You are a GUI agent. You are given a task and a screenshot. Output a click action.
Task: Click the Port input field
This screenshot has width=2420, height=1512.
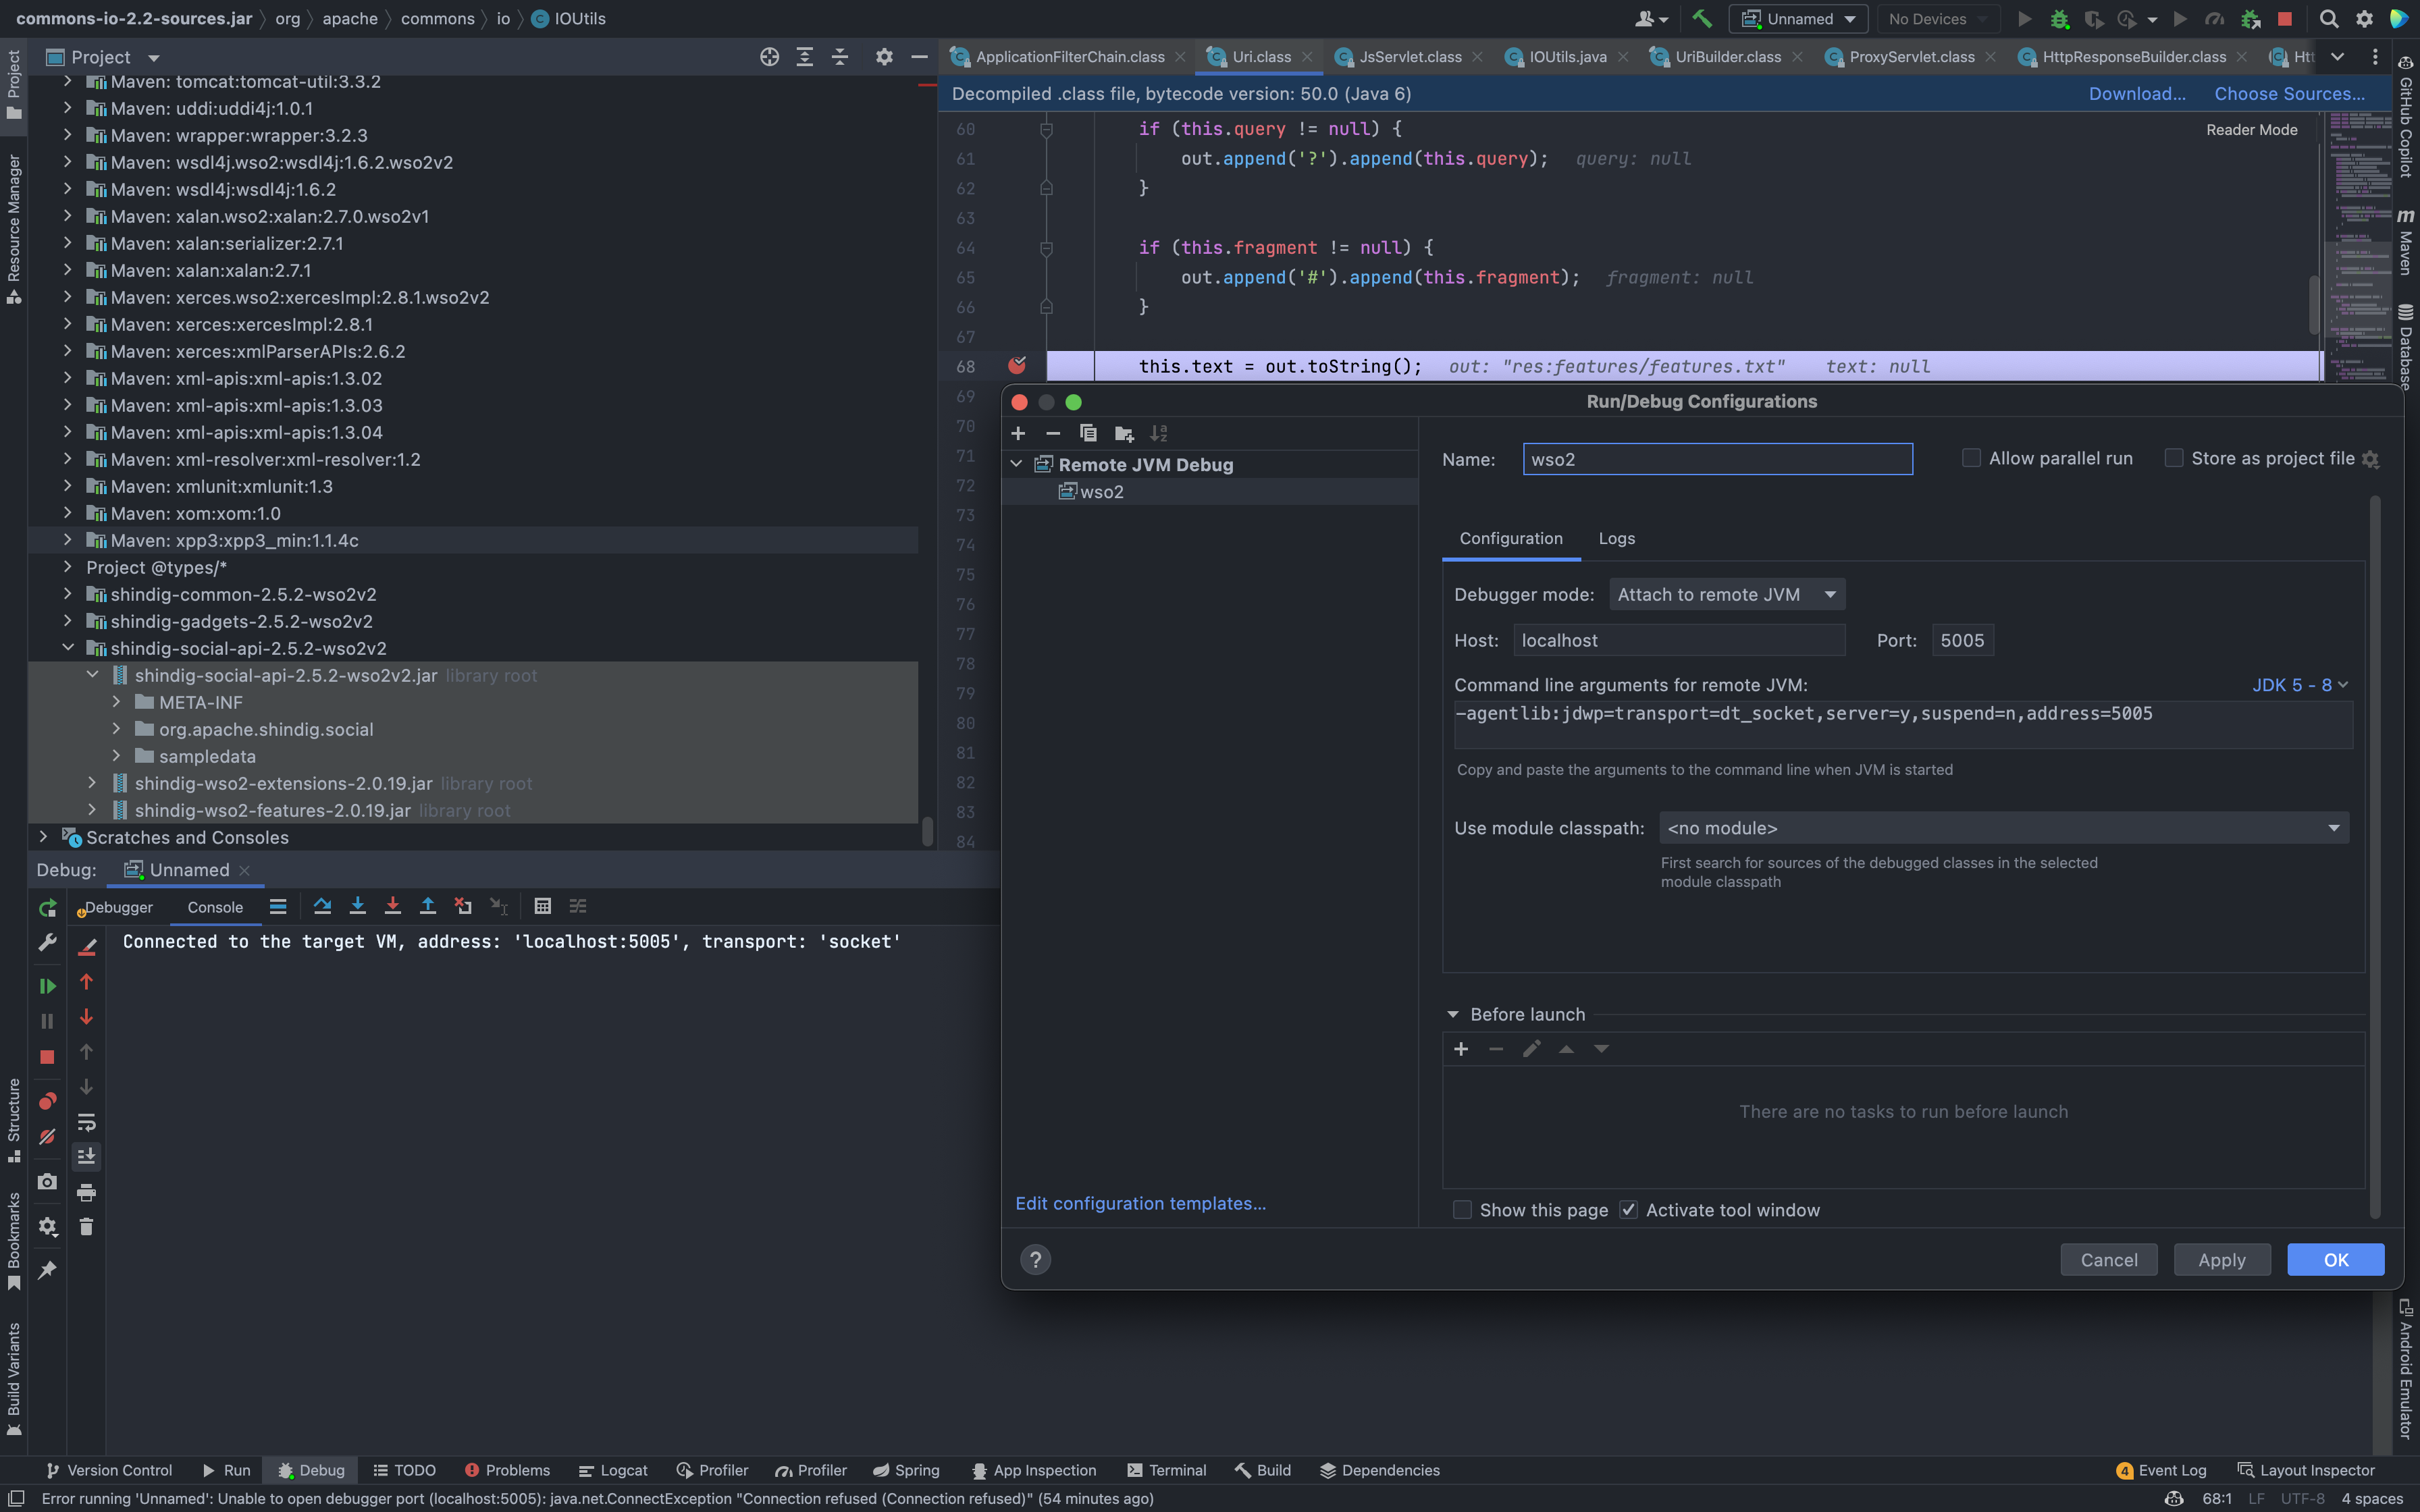coord(1962,640)
